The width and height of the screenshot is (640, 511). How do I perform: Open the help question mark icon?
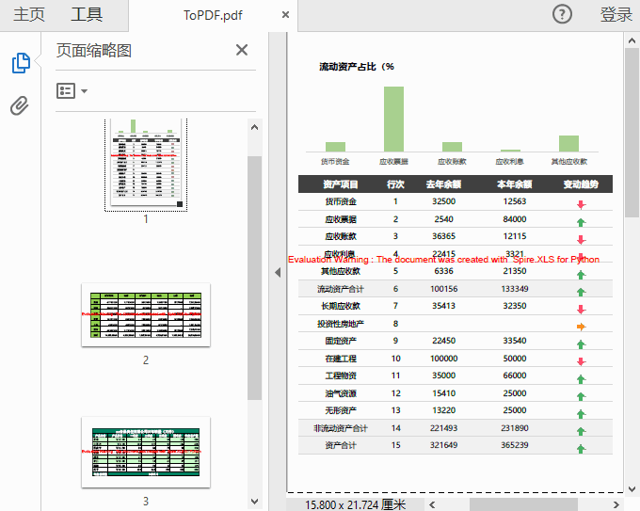pyautogui.click(x=562, y=15)
